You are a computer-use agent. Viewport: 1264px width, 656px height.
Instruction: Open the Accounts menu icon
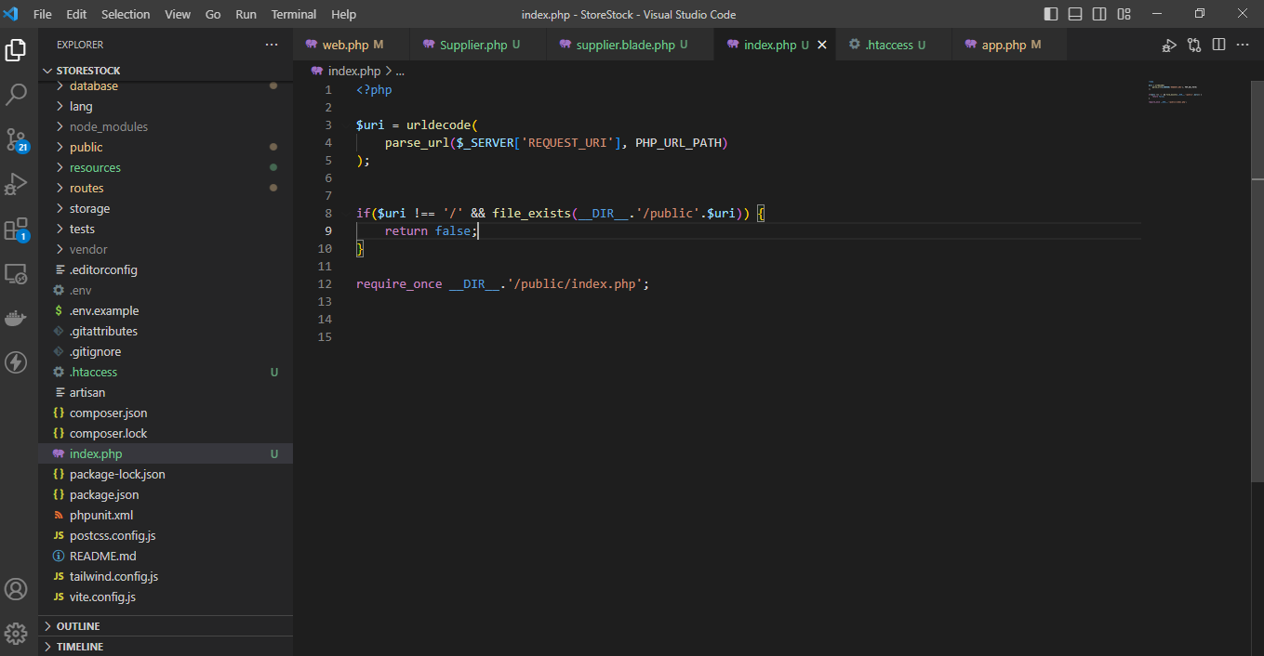pyautogui.click(x=17, y=589)
